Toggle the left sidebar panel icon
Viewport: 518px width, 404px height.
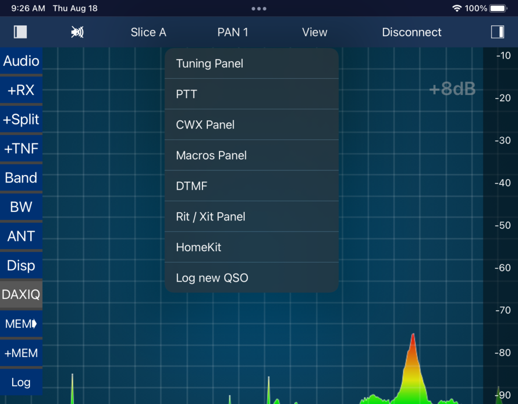point(20,32)
